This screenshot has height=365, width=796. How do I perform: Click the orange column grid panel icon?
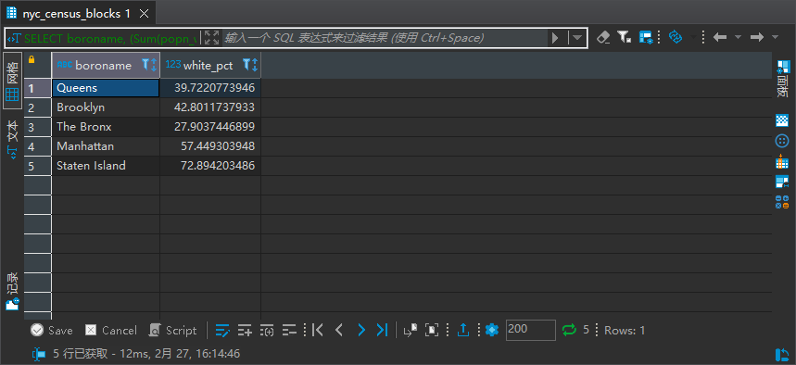tap(782, 161)
